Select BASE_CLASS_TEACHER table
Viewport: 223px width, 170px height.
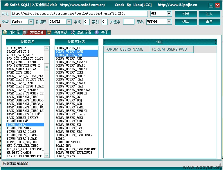coord(25,90)
